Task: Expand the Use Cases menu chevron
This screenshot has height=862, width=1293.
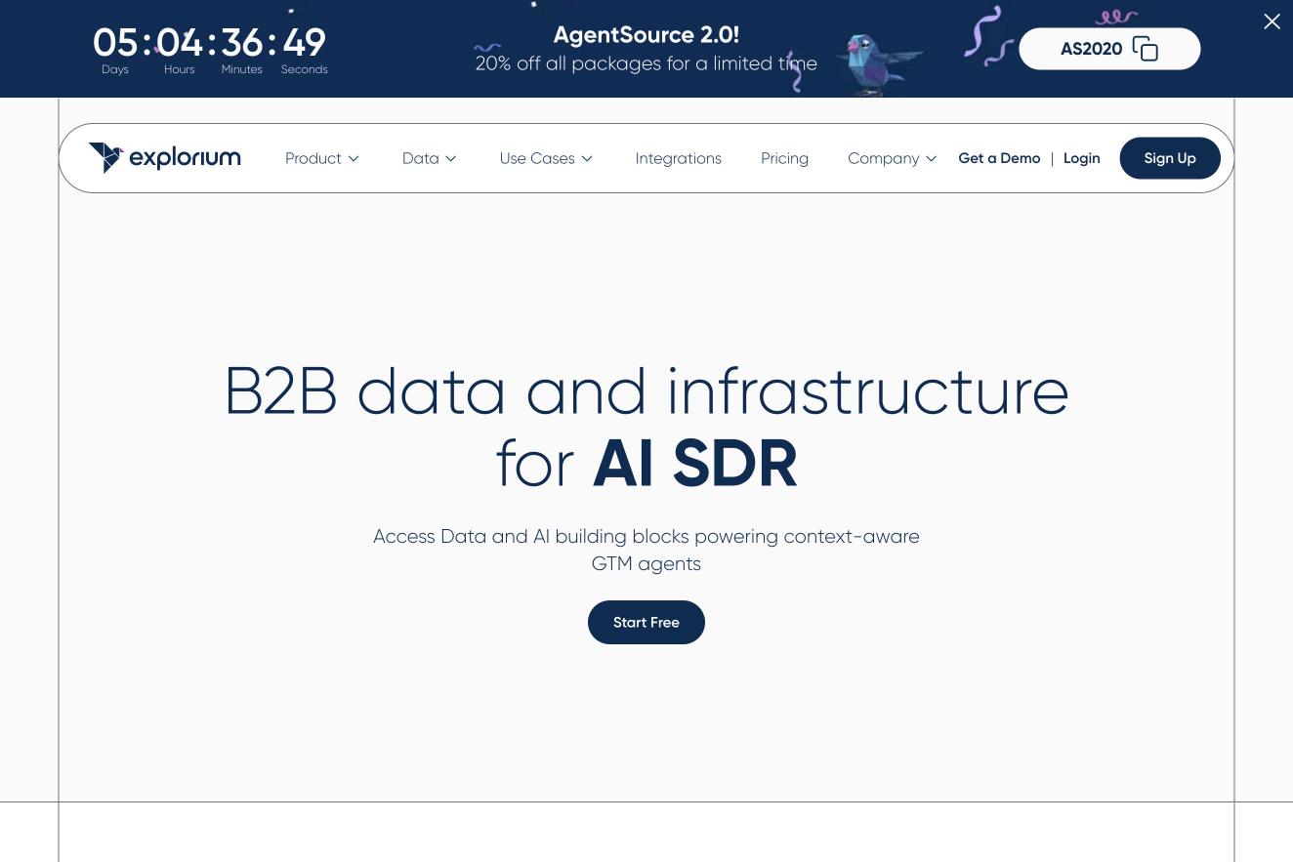Action: [x=586, y=158]
